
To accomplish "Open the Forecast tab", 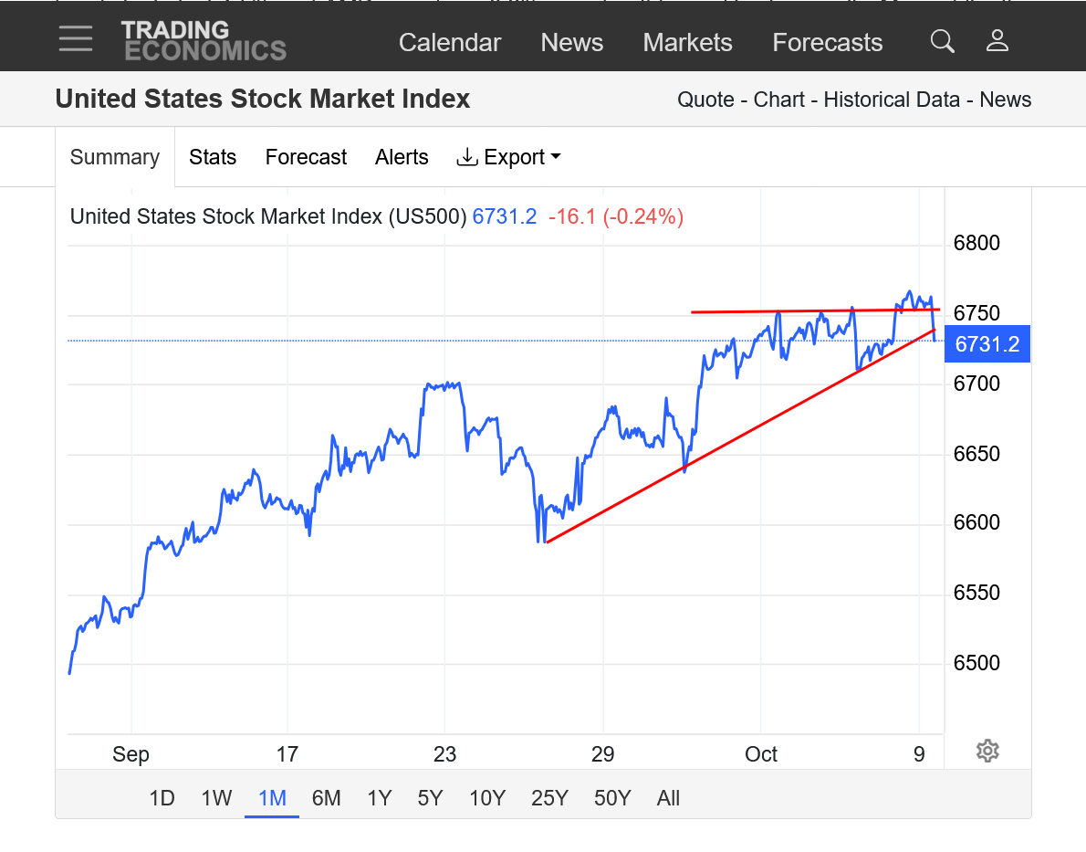I will [306, 157].
